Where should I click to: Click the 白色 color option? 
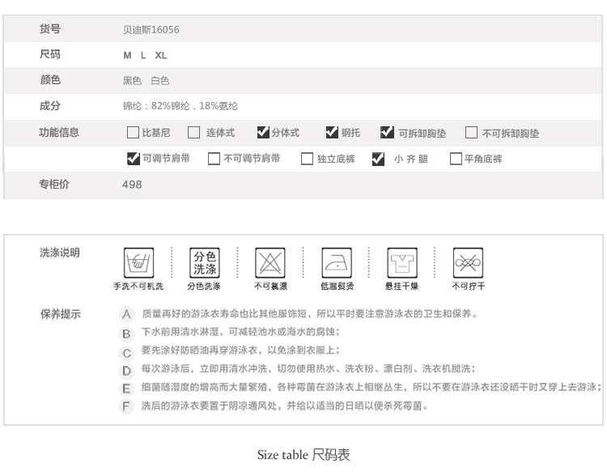click(160, 80)
